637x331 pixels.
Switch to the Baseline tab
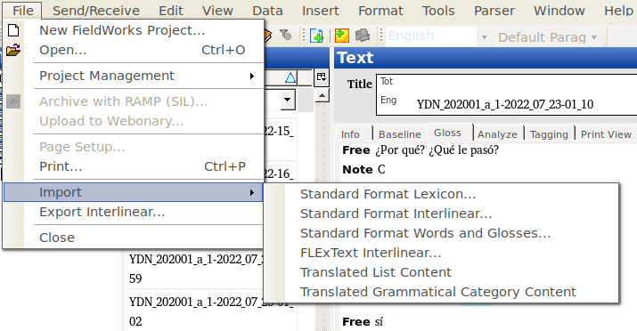[400, 134]
